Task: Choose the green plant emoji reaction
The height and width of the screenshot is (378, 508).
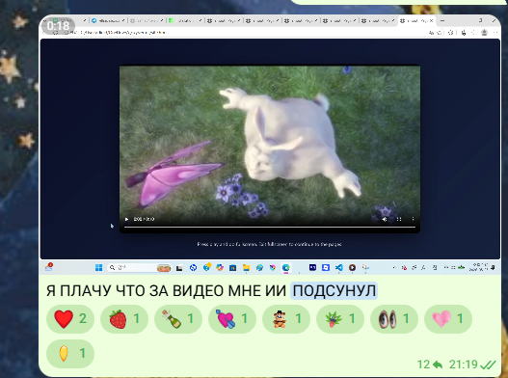Action: pyautogui.click(x=340, y=319)
